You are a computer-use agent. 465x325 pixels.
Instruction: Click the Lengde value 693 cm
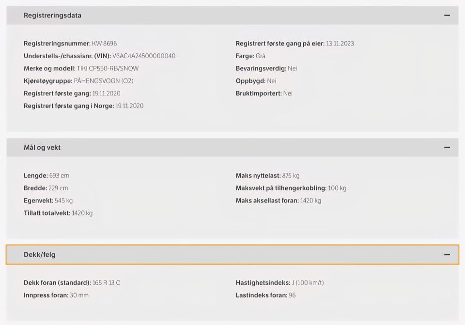tap(59, 176)
